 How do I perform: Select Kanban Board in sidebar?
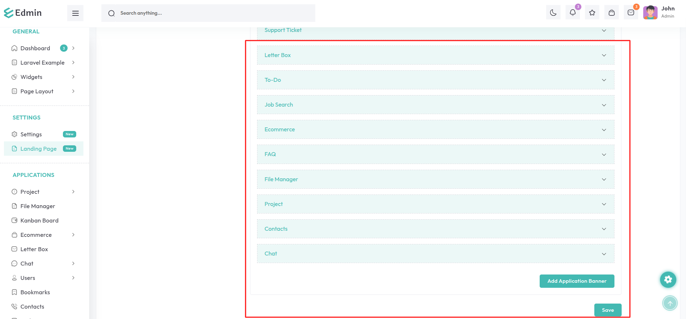click(39, 220)
